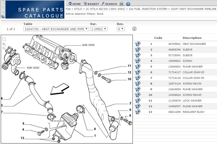Image resolution: width=217 pixels, height=144 pixels.
Task: Click the ePER logo banner
Action: point(32,10)
